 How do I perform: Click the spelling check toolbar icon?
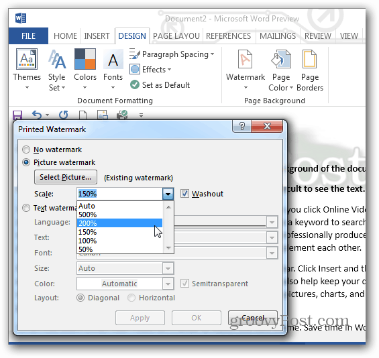tap(122, 115)
